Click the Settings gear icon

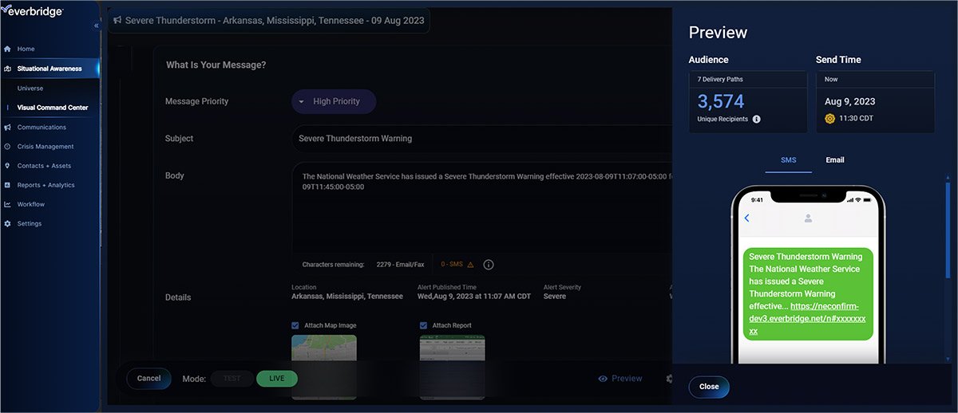click(x=8, y=223)
